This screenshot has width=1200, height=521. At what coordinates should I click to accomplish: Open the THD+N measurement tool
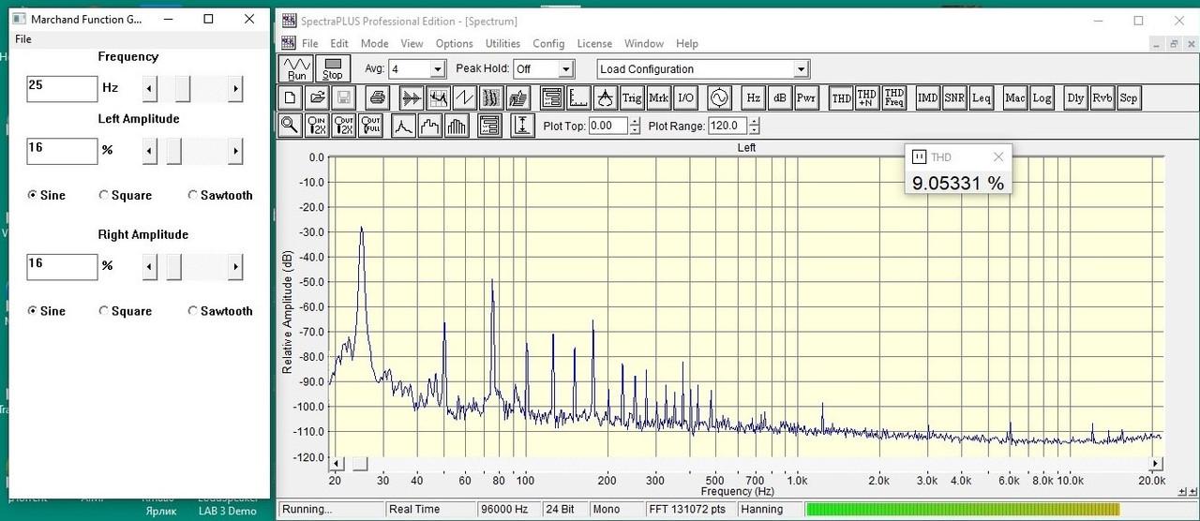[x=867, y=97]
